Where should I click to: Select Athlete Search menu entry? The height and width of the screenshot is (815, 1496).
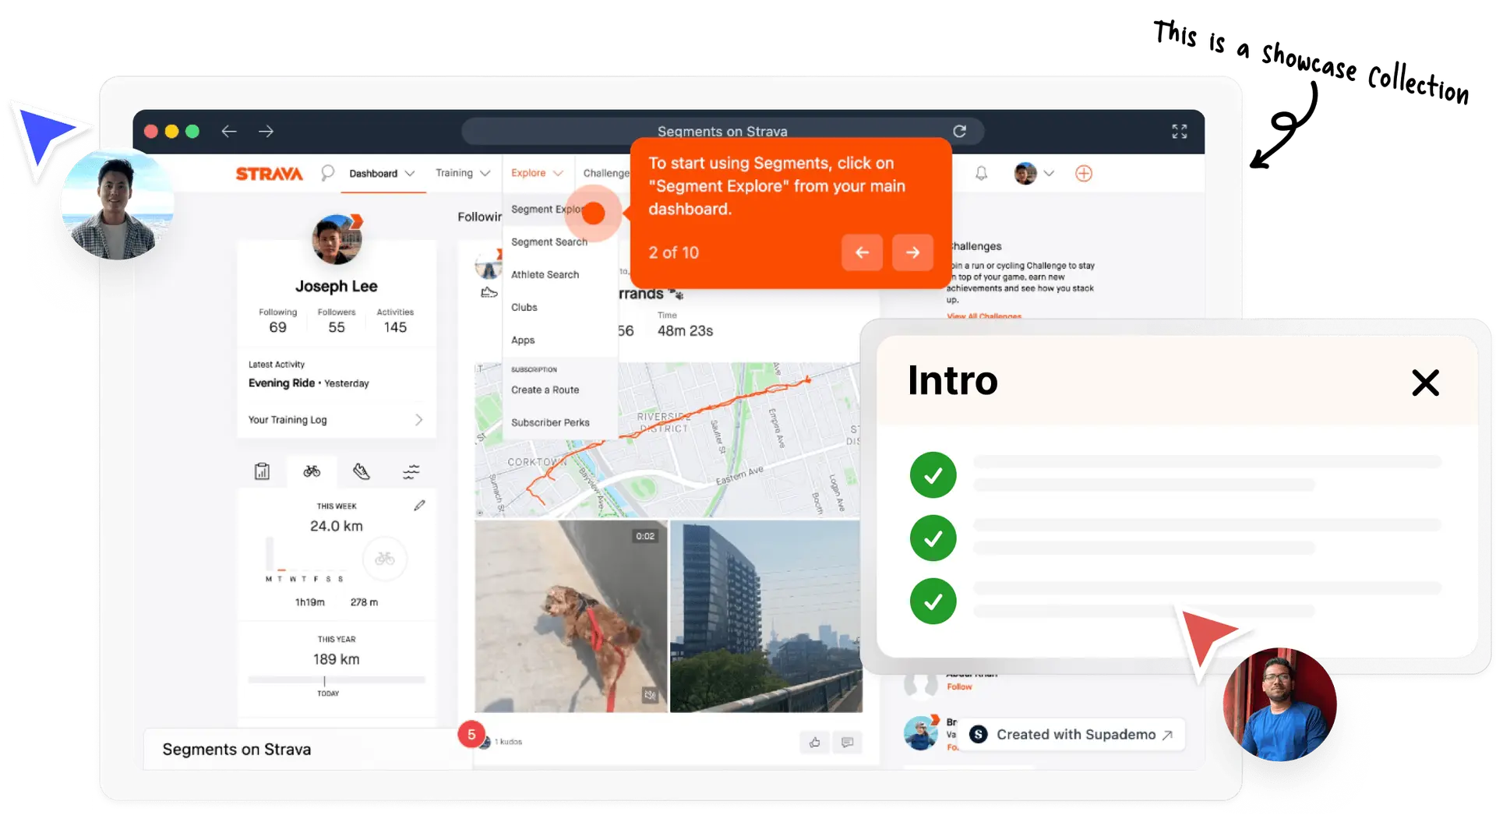[545, 275]
